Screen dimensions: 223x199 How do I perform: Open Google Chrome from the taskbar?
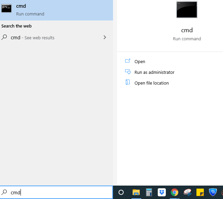point(175,192)
